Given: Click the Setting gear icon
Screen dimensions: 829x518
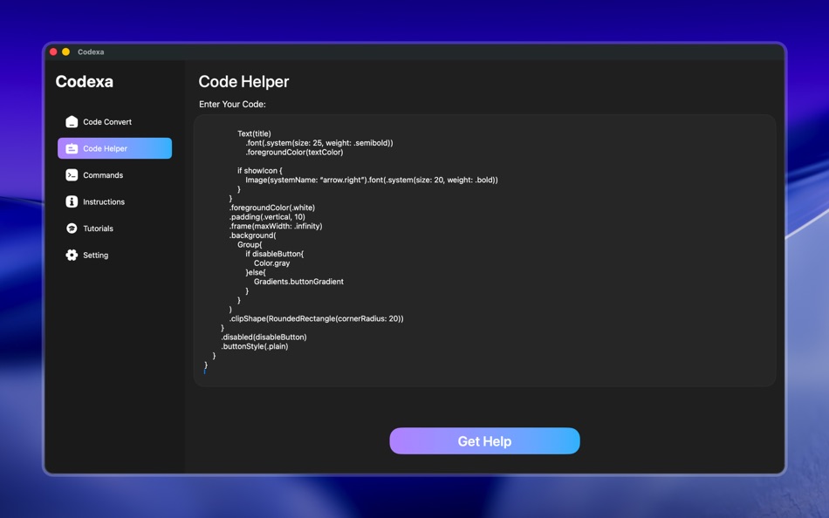Looking at the screenshot, I should click(x=72, y=255).
